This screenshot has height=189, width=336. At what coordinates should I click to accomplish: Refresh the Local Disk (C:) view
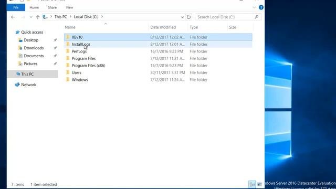tap(188, 17)
